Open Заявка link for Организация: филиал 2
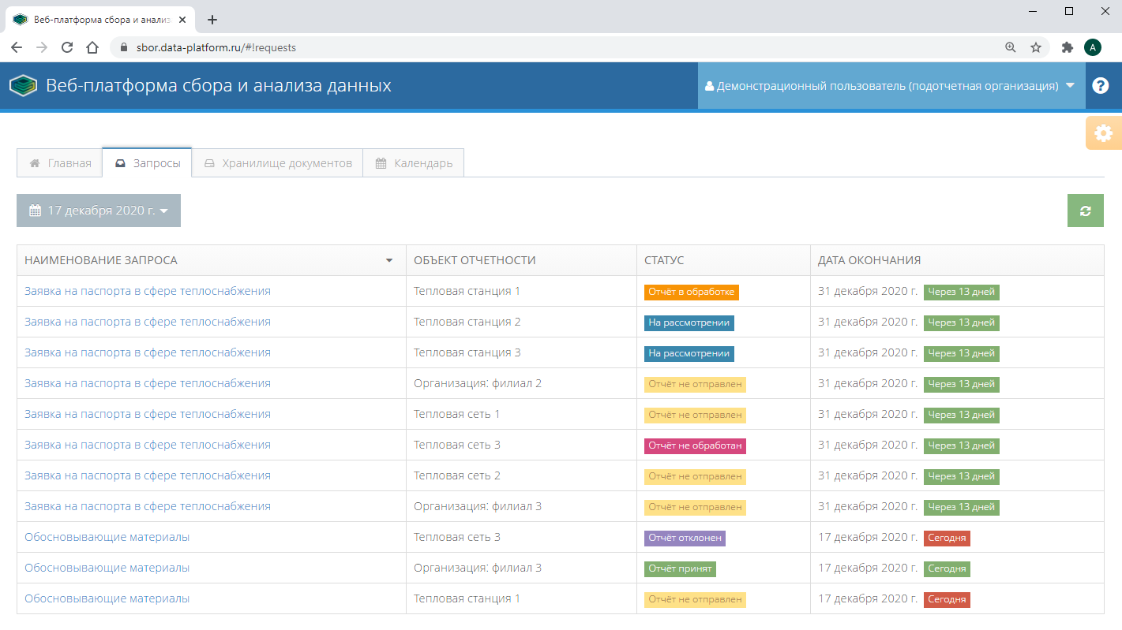1122x630 pixels. click(x=148, y=383)
